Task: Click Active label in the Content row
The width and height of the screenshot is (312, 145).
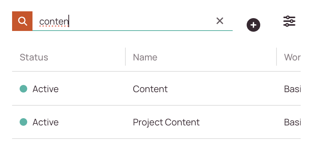Action: click(x=46, y=89)
